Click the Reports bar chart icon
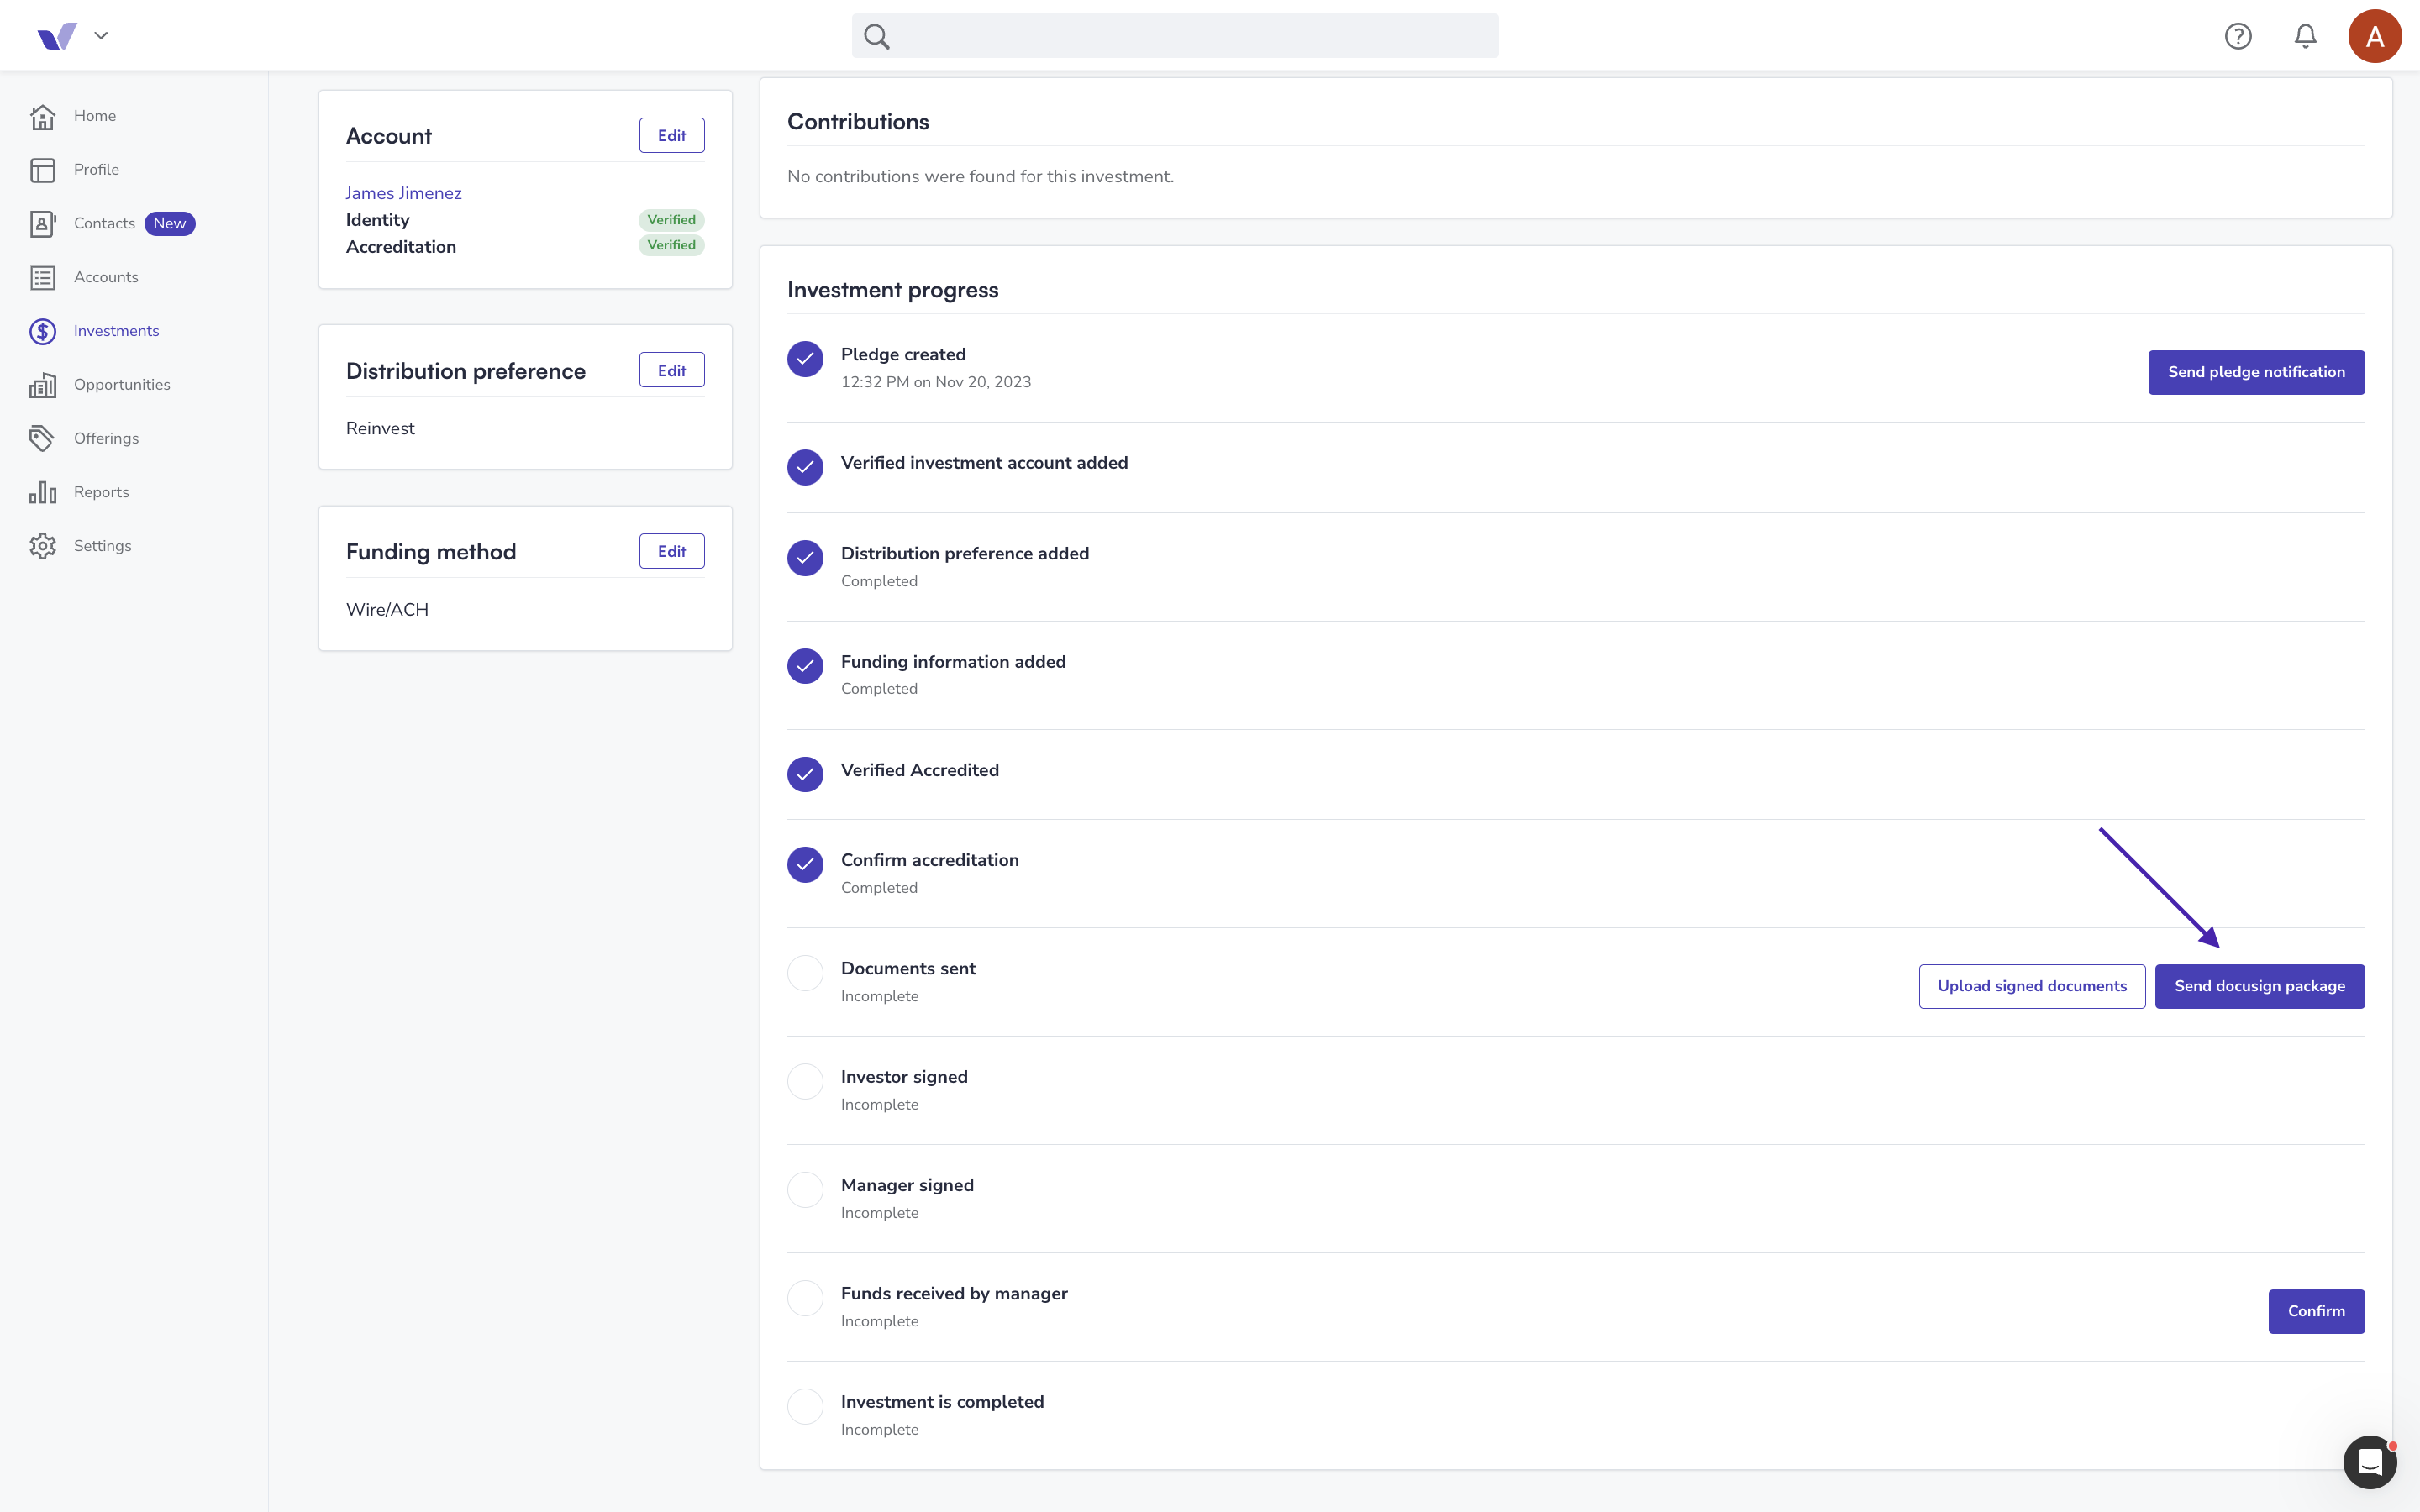Viewport: 2420px width, 1512px height. (x=42, y=493)
